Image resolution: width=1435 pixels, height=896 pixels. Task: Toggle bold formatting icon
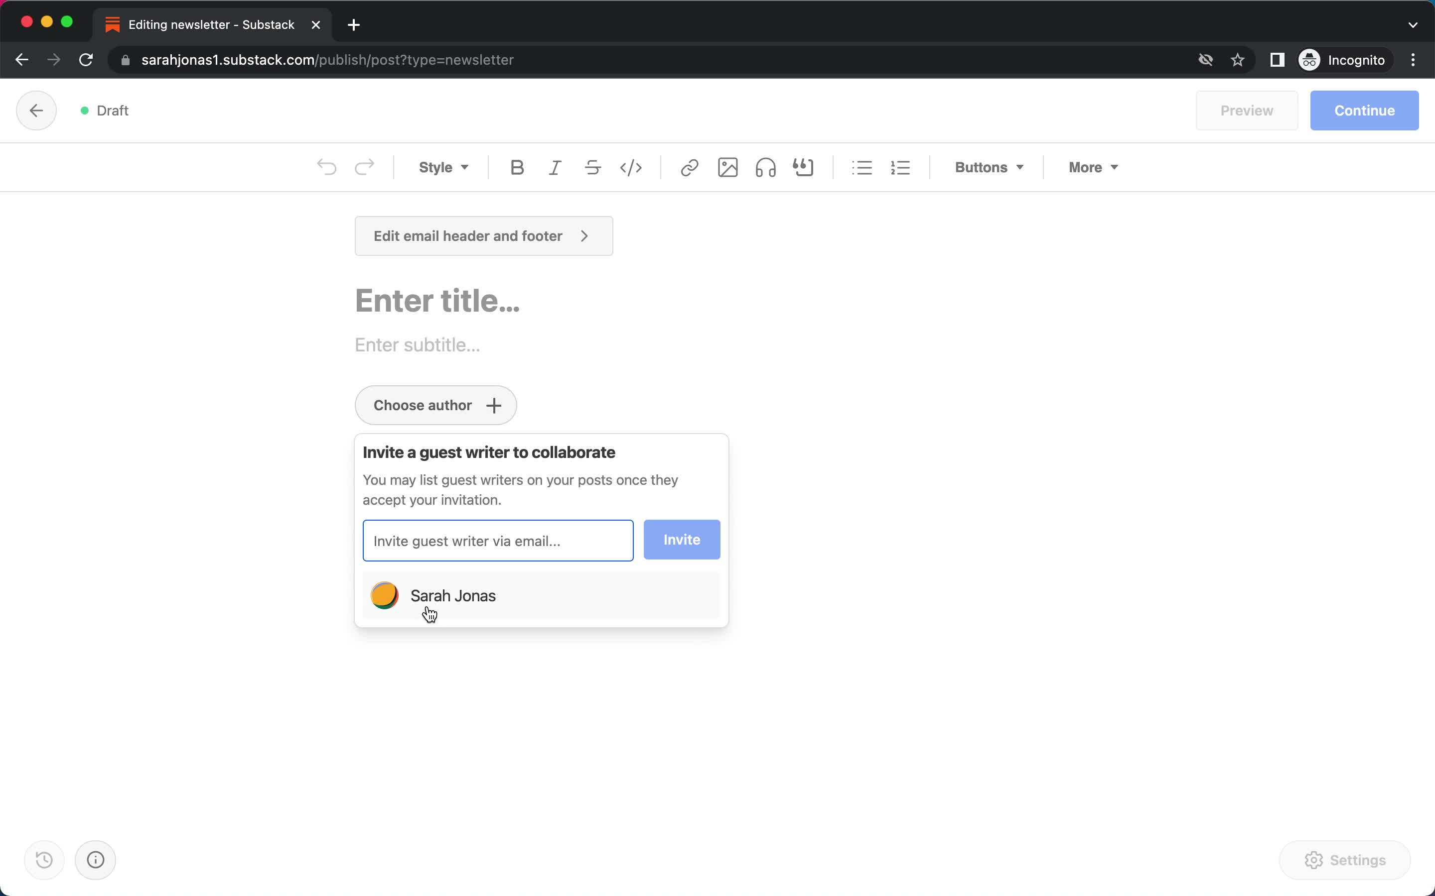[517, 167]
